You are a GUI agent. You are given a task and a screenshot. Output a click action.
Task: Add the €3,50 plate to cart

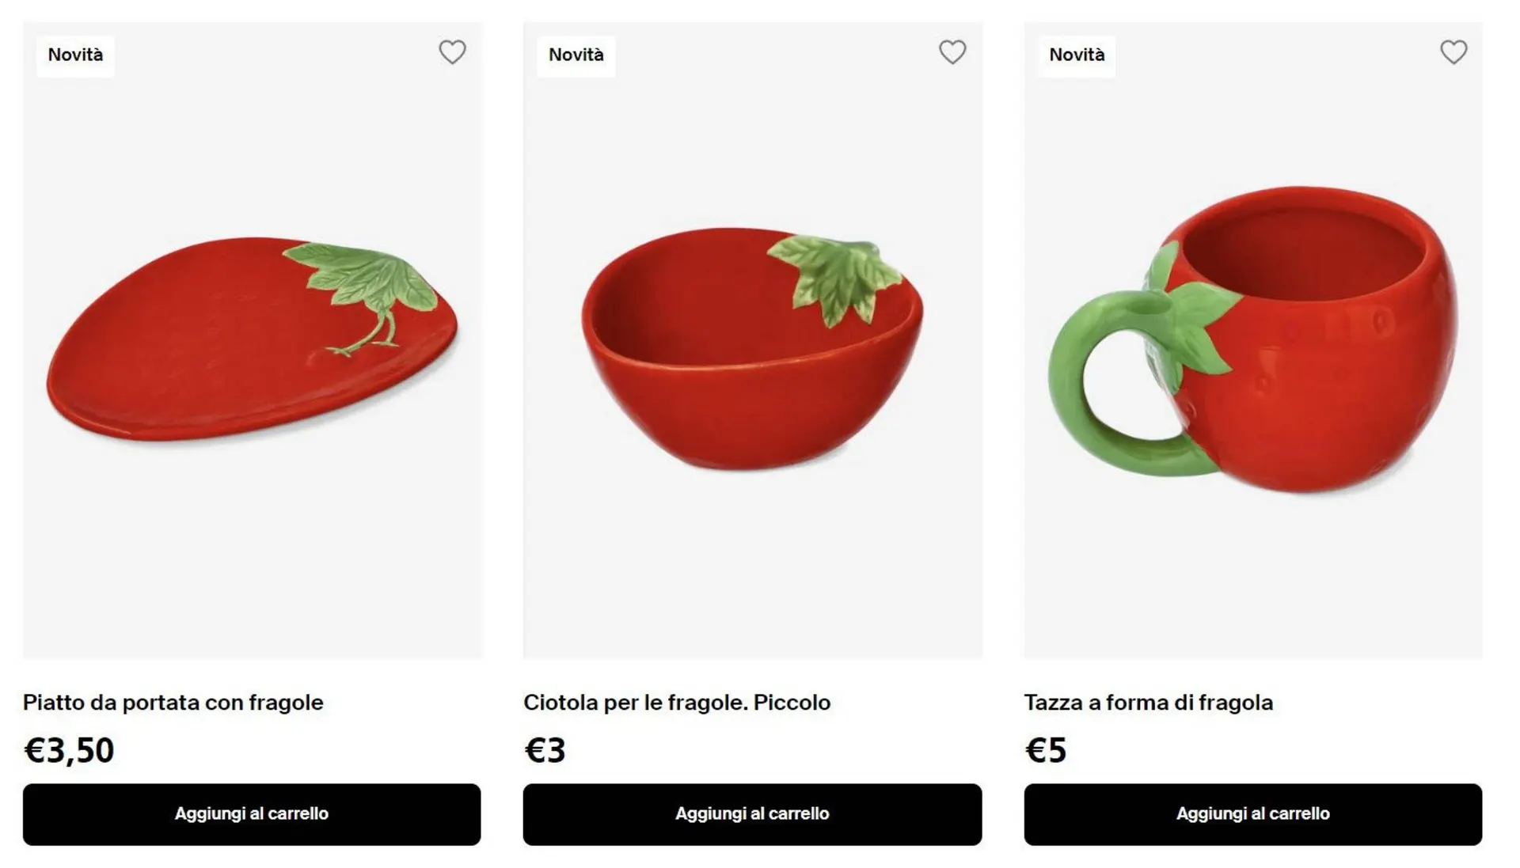click(252, 814)
